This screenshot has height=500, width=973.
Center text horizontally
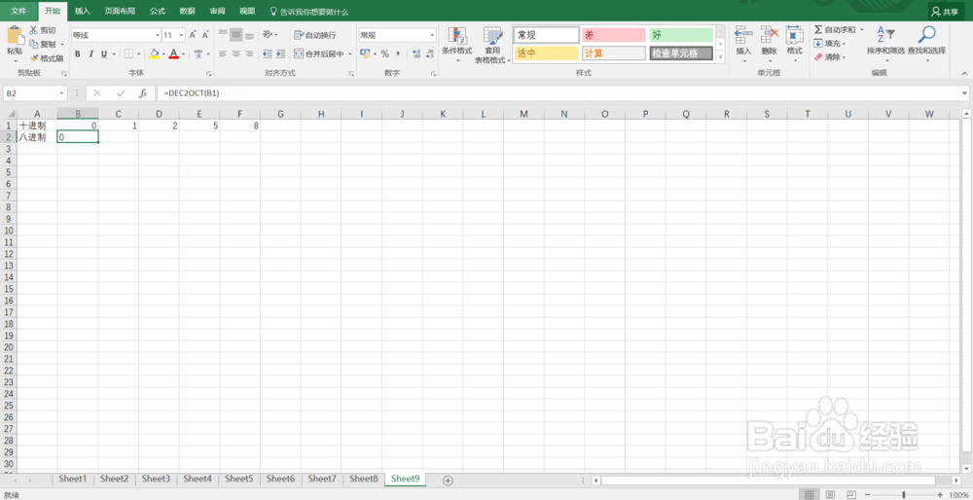pyautogui.click(x=235, y=54)
